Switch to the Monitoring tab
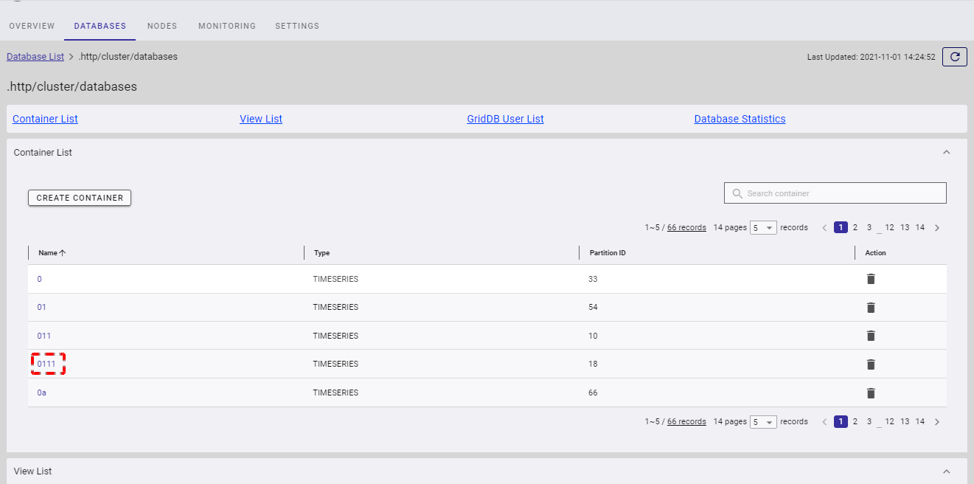The image size is (974, 484). (227, 26)
